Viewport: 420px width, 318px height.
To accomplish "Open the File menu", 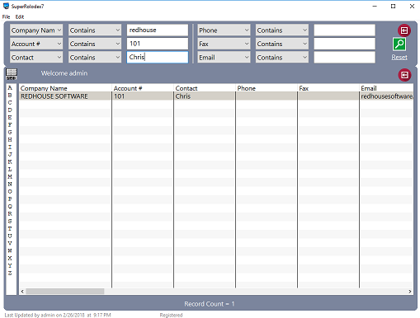I will (6, 16).
